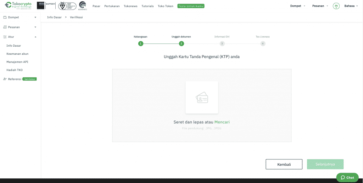Image resolution: width=363 pixels, height=183 pixels.
Task: Click the KOMINFO logo
Action: [83, 6]
